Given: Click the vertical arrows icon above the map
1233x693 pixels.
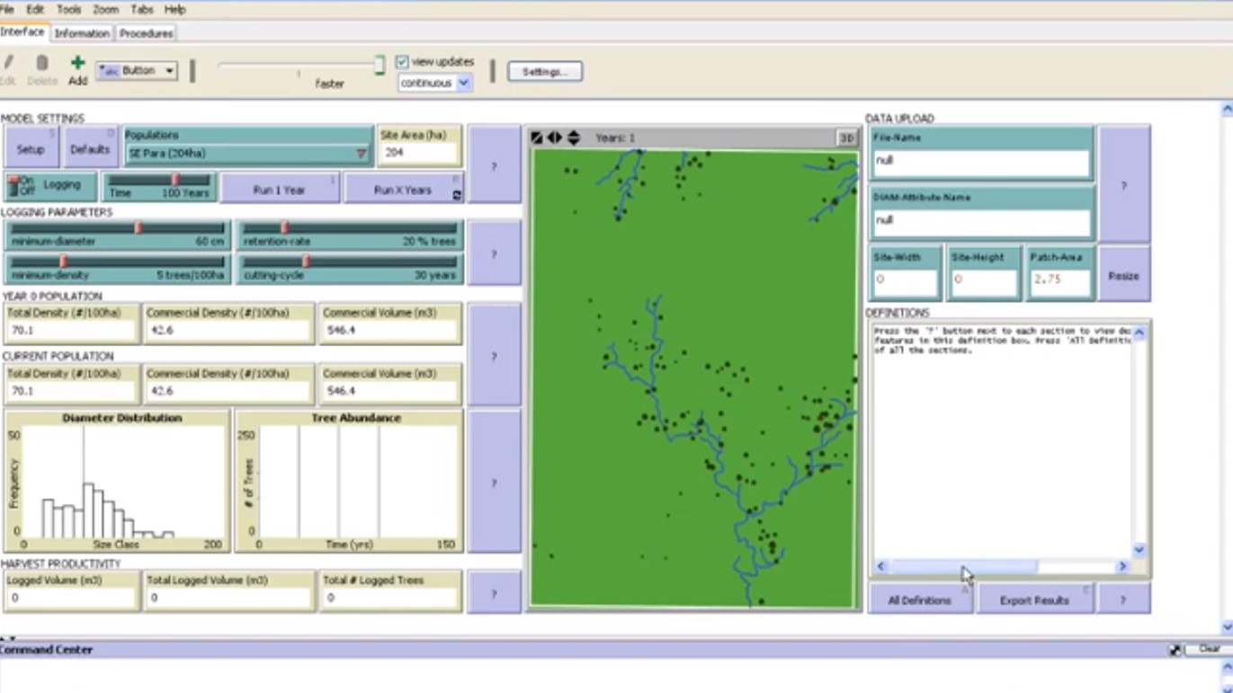Looking at the screenshot, I should [573, 138].
